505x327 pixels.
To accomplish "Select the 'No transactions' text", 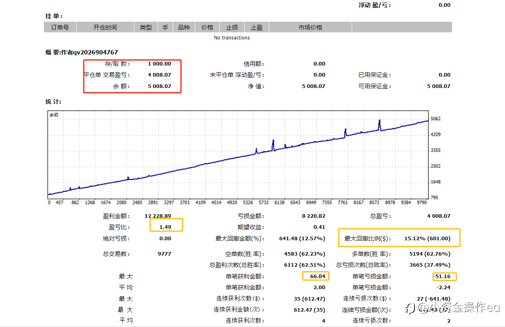I will (232, 38).
